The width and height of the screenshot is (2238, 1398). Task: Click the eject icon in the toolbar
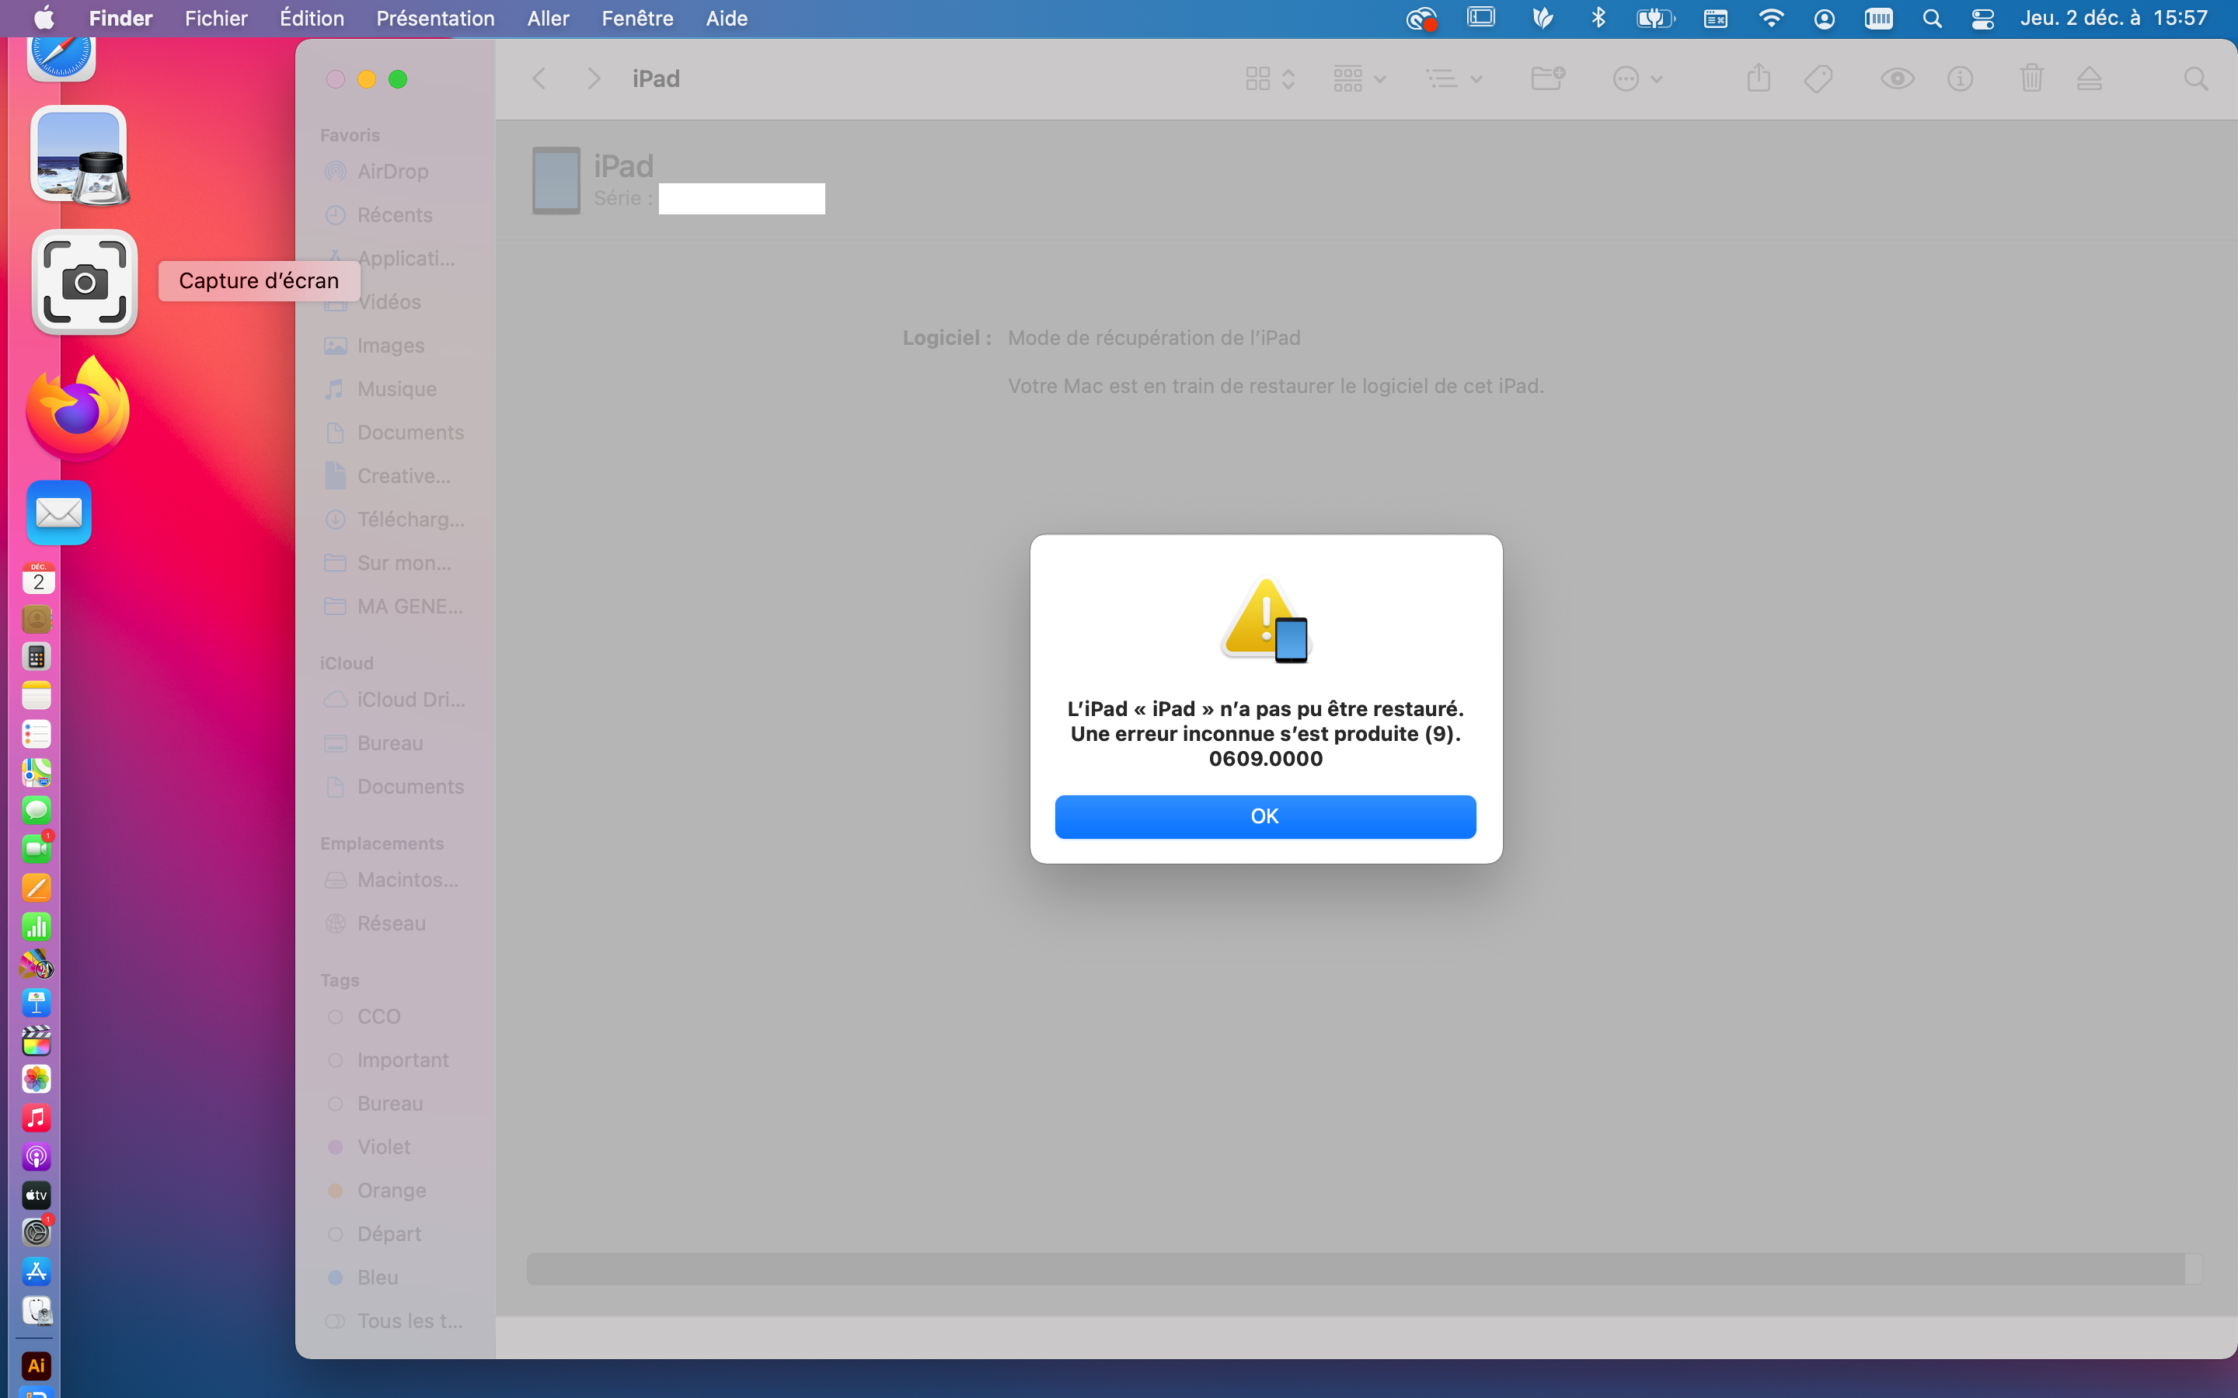(x=2089, y=78)
